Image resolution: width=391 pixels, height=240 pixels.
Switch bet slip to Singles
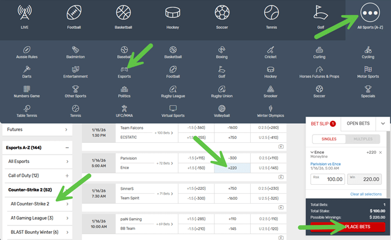tap(328, 138)
